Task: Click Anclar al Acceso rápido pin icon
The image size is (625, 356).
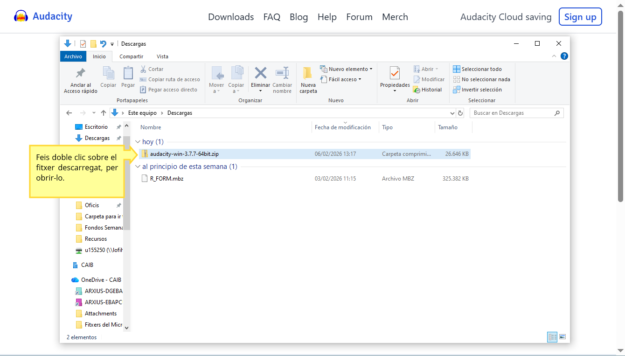Action: [81, 74]
